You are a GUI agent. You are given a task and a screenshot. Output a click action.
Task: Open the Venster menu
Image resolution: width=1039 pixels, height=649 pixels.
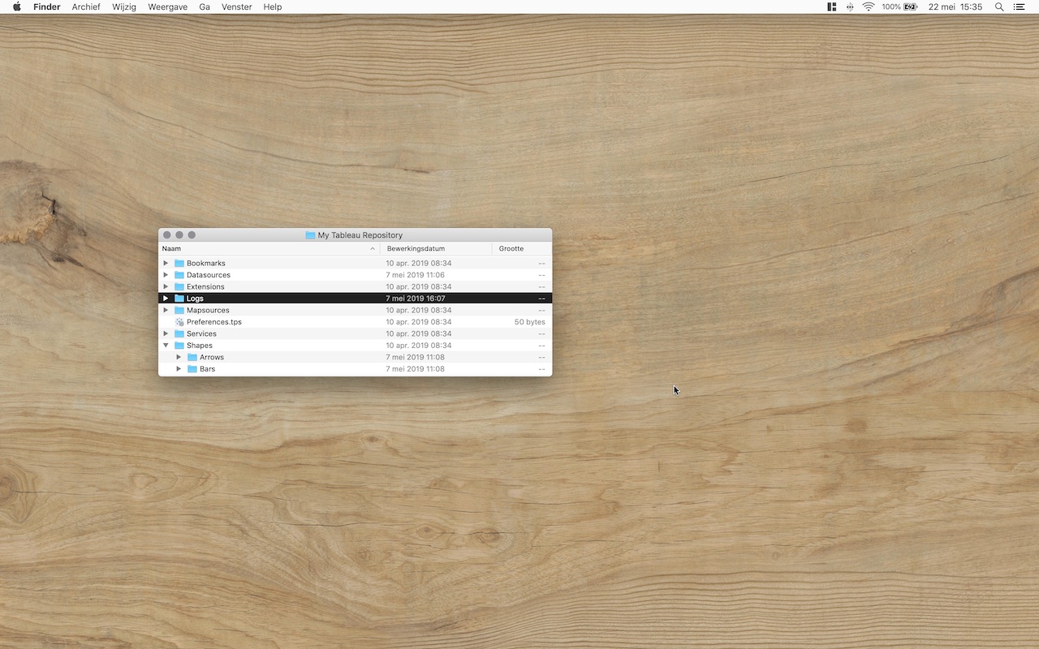(x=237, y=6)
